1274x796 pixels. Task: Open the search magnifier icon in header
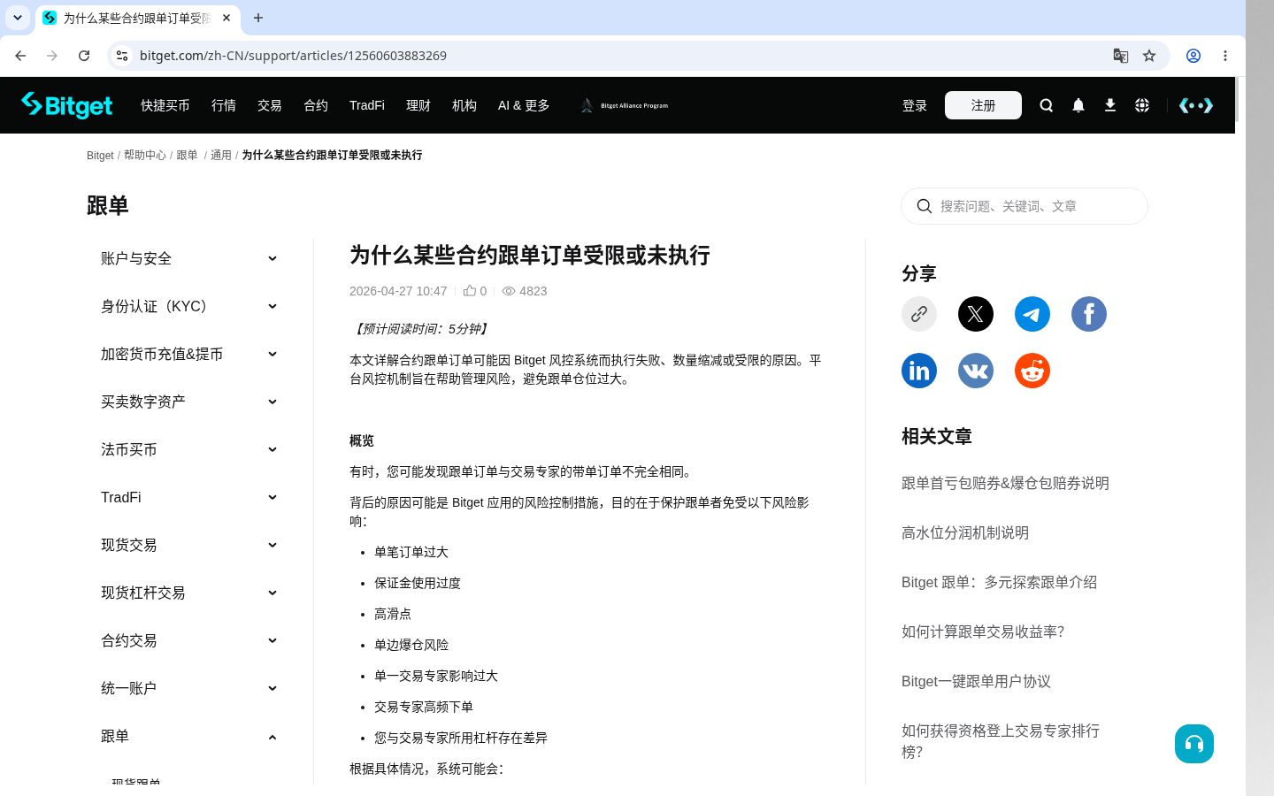(x=1046, y=105)
